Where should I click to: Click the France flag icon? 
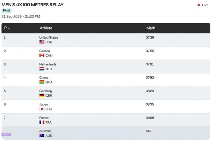click(x=42, y=122)
